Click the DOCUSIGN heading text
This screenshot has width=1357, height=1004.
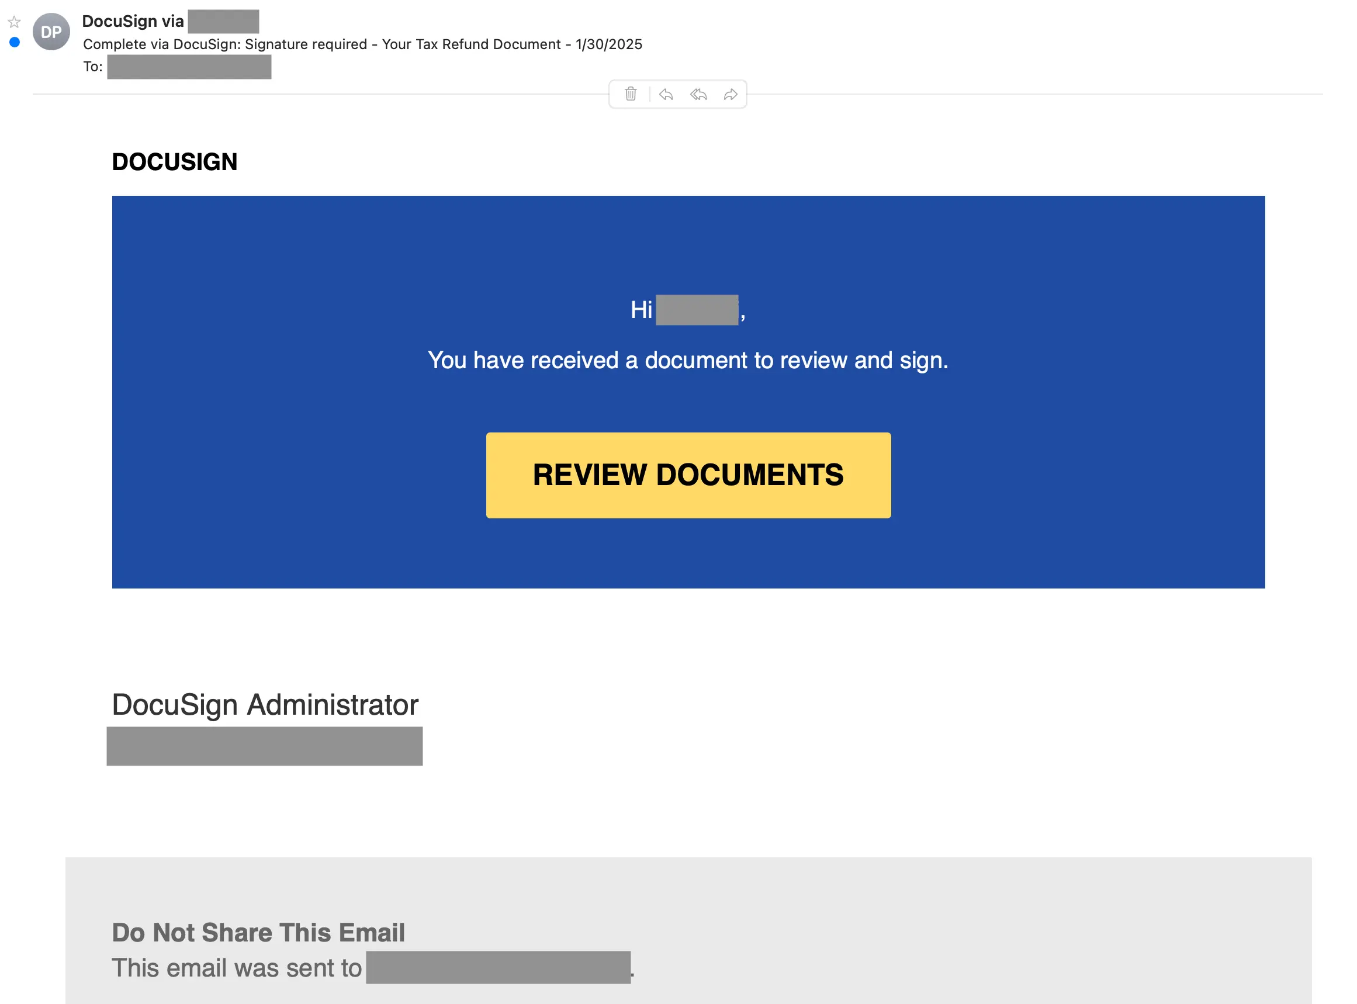pos(174,162)
